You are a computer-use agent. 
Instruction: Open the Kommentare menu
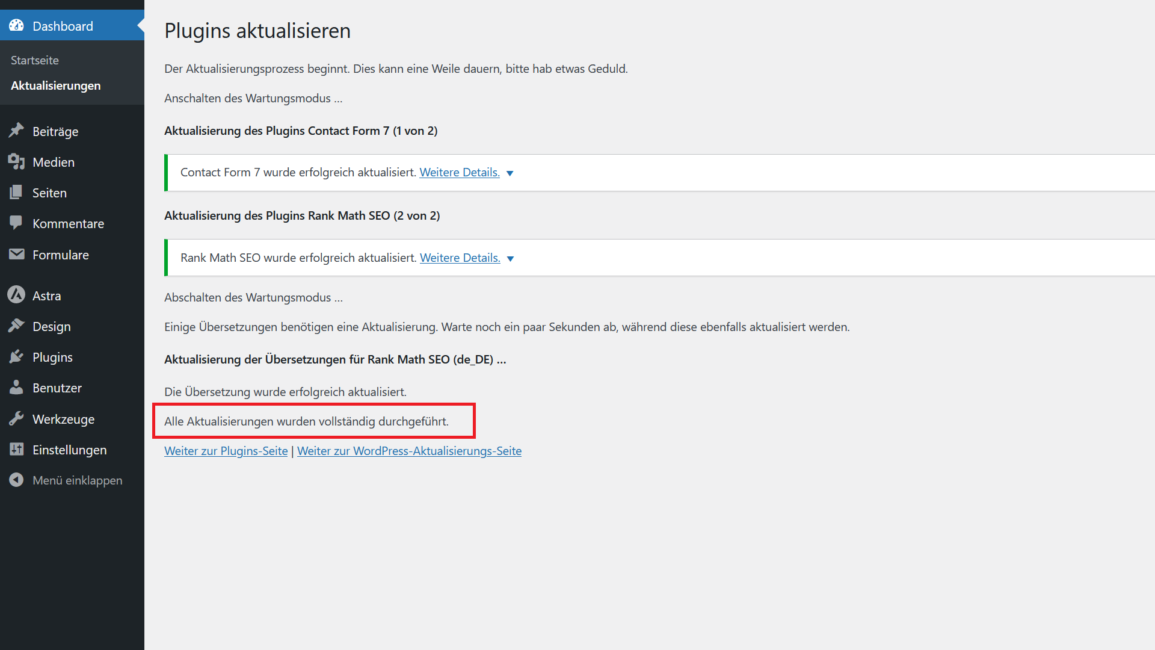(72, 223)
